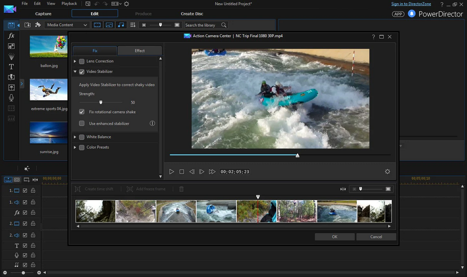
Task: Open the Media Content dropdown
Action: (67, 25)
